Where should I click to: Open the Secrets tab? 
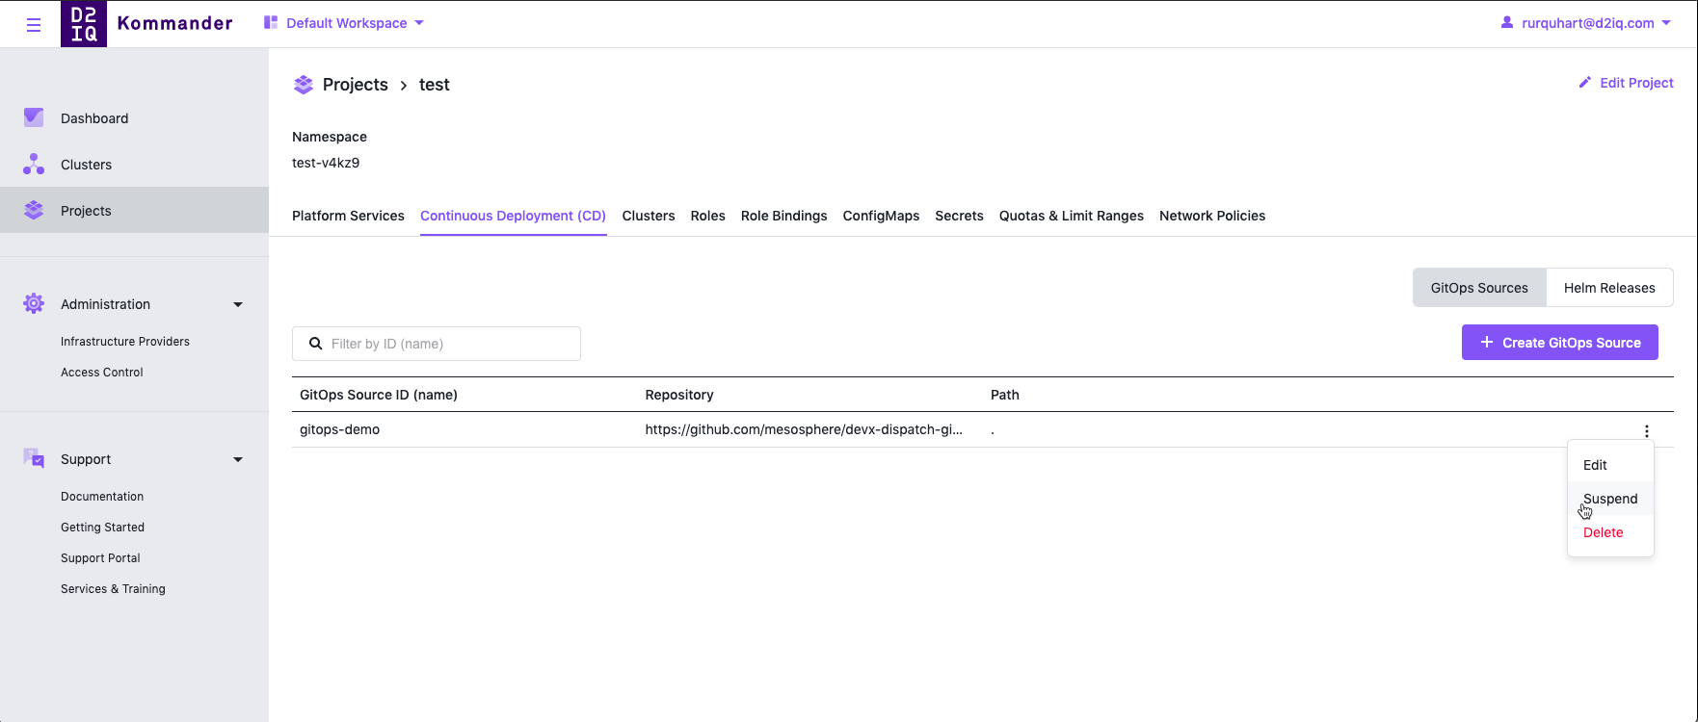click(959, 216)
